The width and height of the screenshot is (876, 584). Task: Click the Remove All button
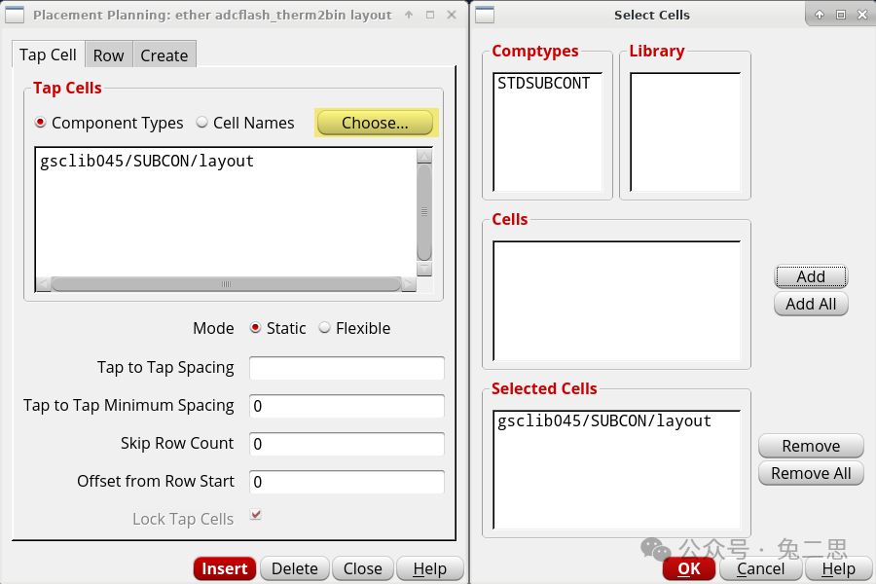click(x=811, y=473)
